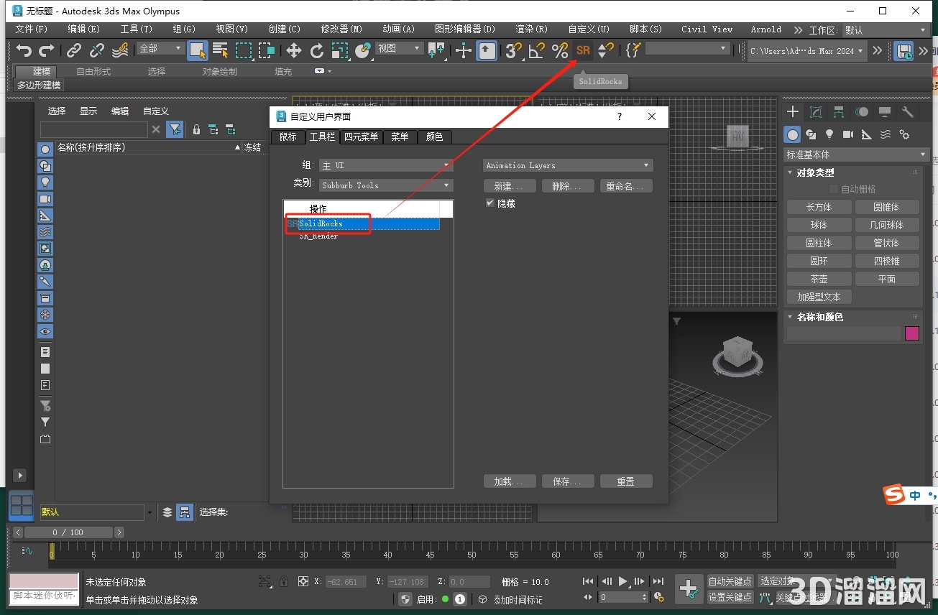Open the 修改器(M) menu
Viewport: 938px width, 615px height.
tap(341, 29)
